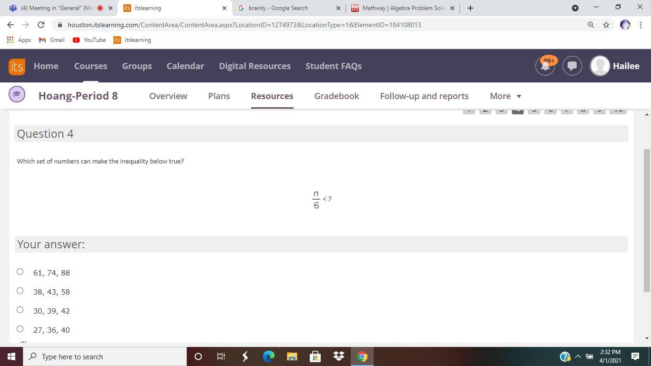Click the help question mark tray icon

pos(565,356)
